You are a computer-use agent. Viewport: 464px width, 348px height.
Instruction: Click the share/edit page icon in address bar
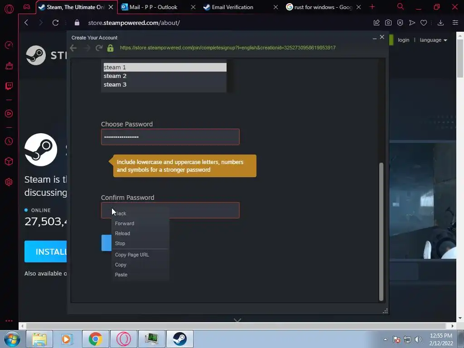click(377, 23)
